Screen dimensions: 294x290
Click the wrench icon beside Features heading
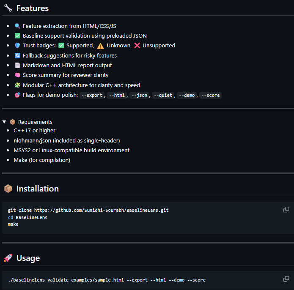click(8, 8)
